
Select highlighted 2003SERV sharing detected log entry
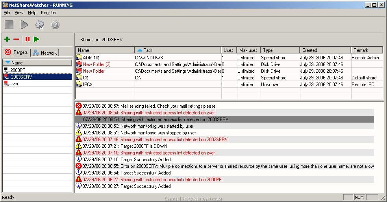pos(224,119)
